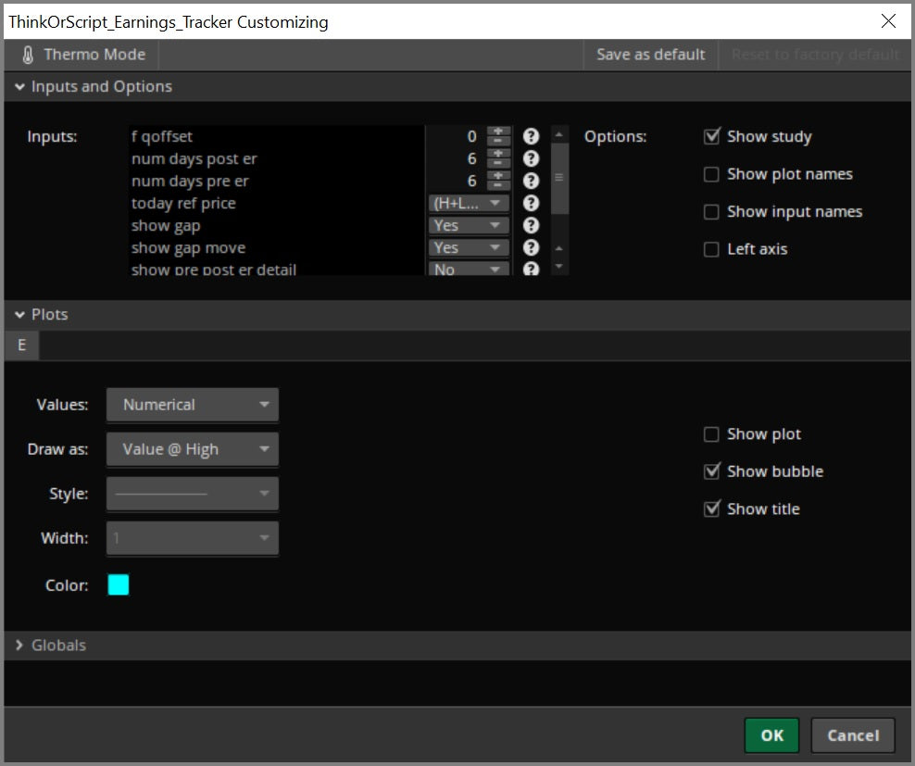Decrement num days pre er using the stepper

click(x=497, y=185)
